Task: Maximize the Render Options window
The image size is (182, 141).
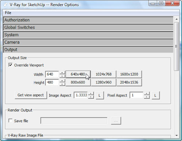Action: pos(161,3)
